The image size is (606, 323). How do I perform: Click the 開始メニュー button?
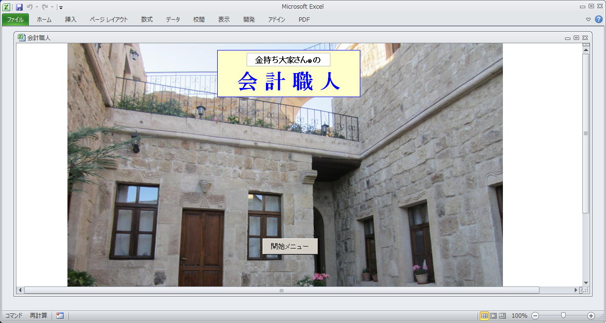290,246
